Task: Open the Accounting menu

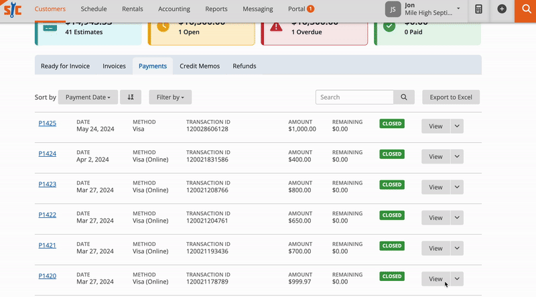Action: pyautogui.click(x=174, y=9)
